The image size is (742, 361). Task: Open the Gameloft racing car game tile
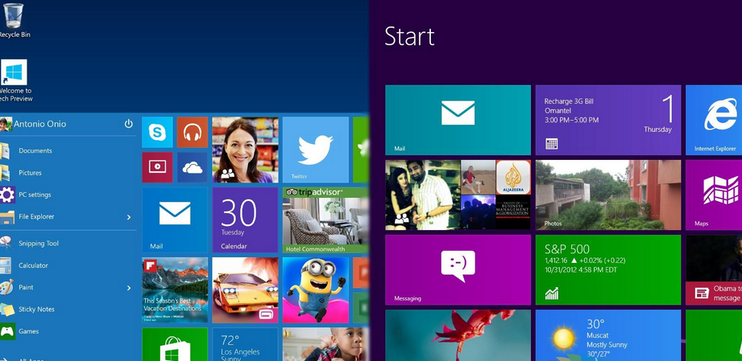[x=245, y=290]
